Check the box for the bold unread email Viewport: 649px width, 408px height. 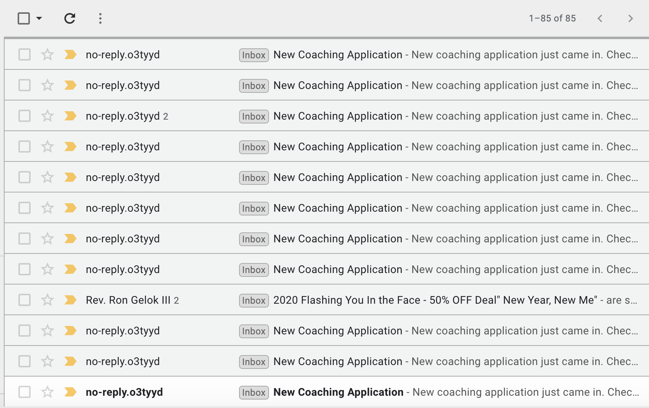coord(25,392)
